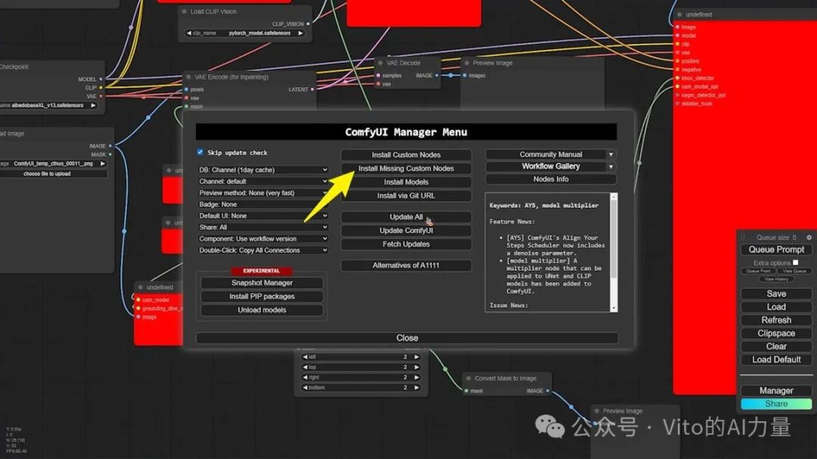Image resolution: width=817 pixels, height=459 pixels.
Task: Click next arrow on checkpoint name field
Action: [x=93, y=105]
